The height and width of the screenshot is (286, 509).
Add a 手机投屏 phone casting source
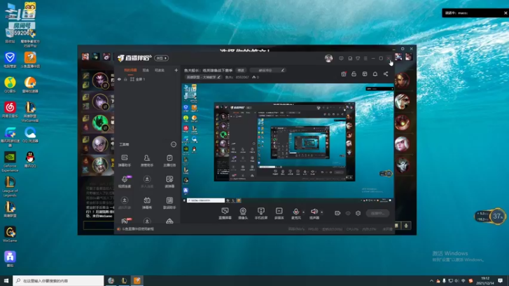tap(261, 214)
